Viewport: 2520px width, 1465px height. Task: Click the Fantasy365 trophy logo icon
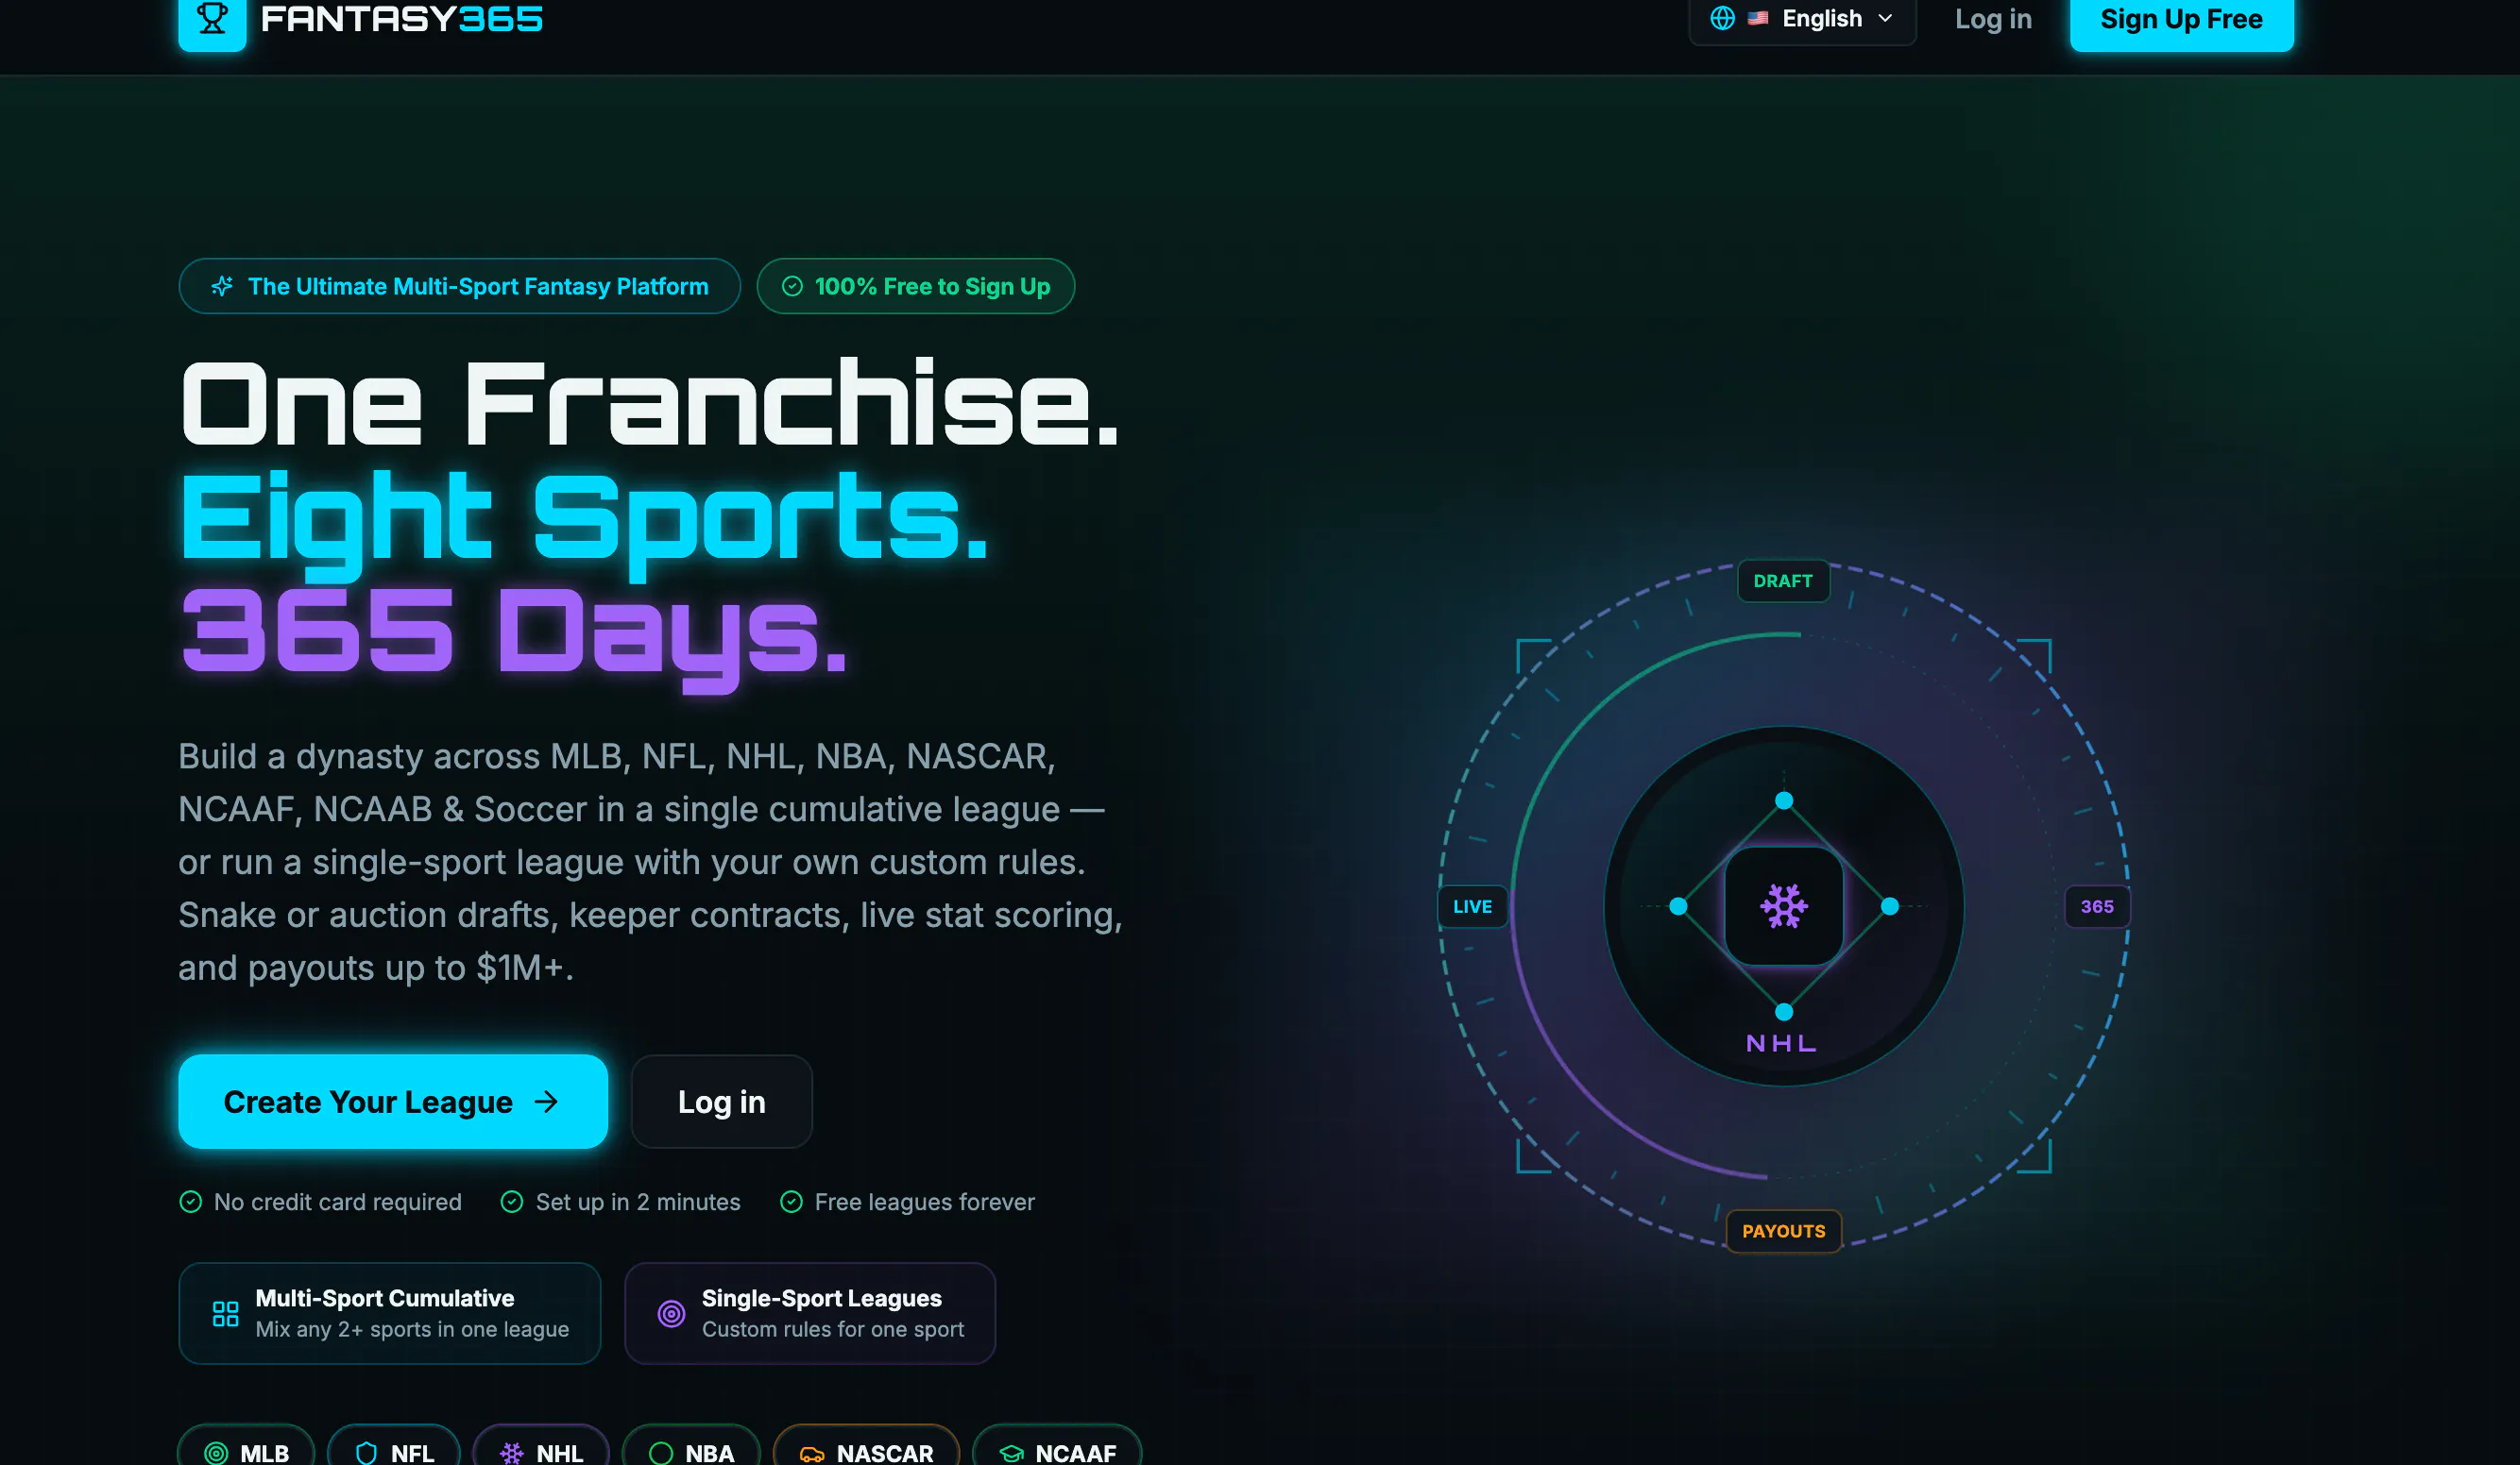coord(212,20)
